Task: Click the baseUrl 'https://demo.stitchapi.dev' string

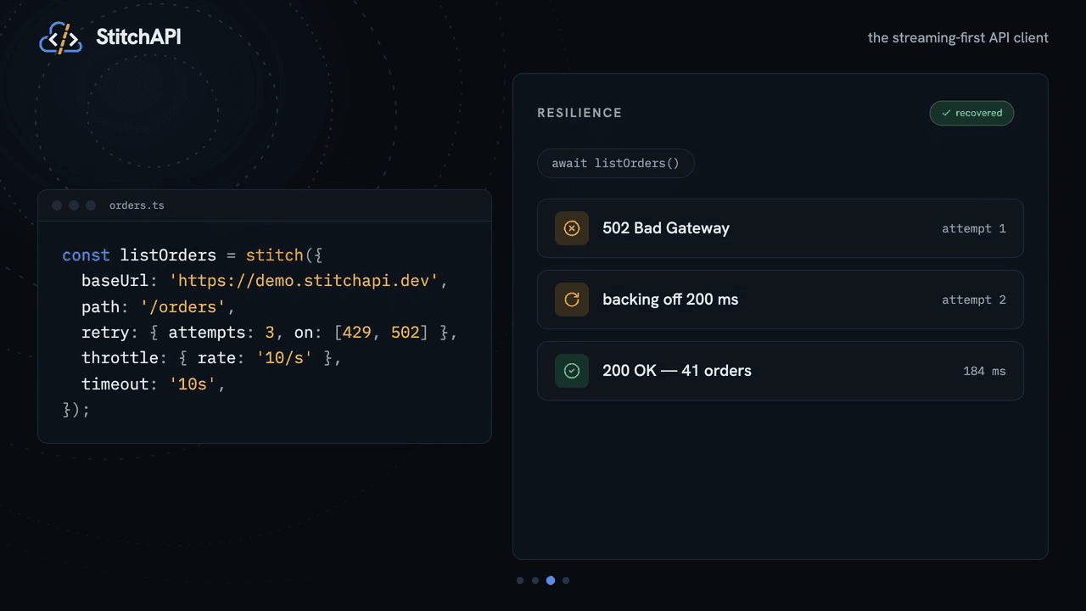Action: click(x=304, y=281)
